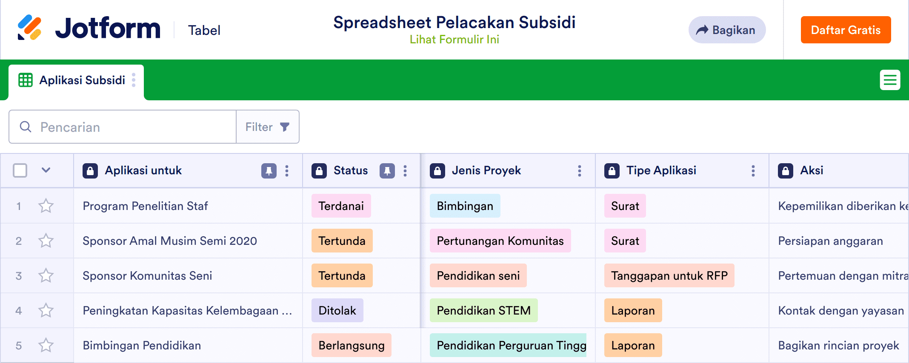909x363 pixels.
Task: Click the pin icon in Status column
Action: (387, 171)
